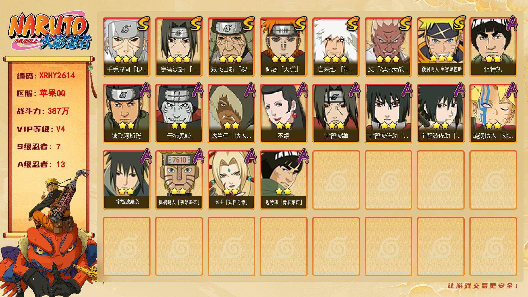Click the 战斗力 387万 label

43,111
